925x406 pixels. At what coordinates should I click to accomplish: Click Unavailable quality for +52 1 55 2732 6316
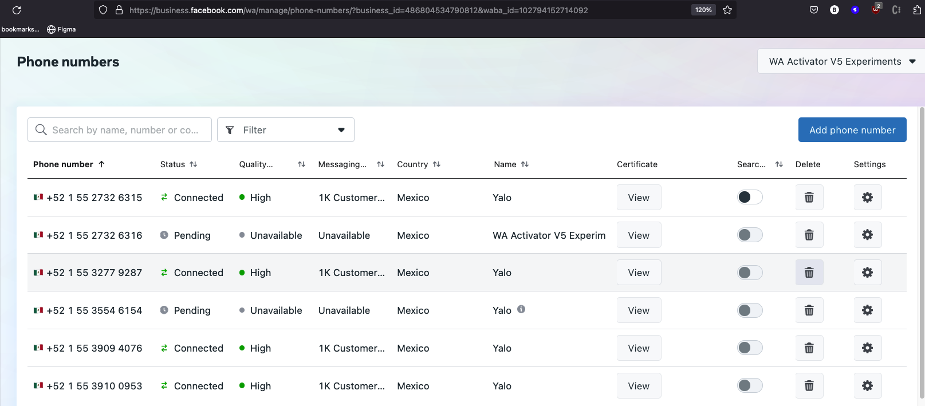276,235
